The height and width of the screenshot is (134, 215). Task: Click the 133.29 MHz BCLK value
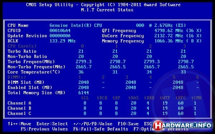coord(62,41)
